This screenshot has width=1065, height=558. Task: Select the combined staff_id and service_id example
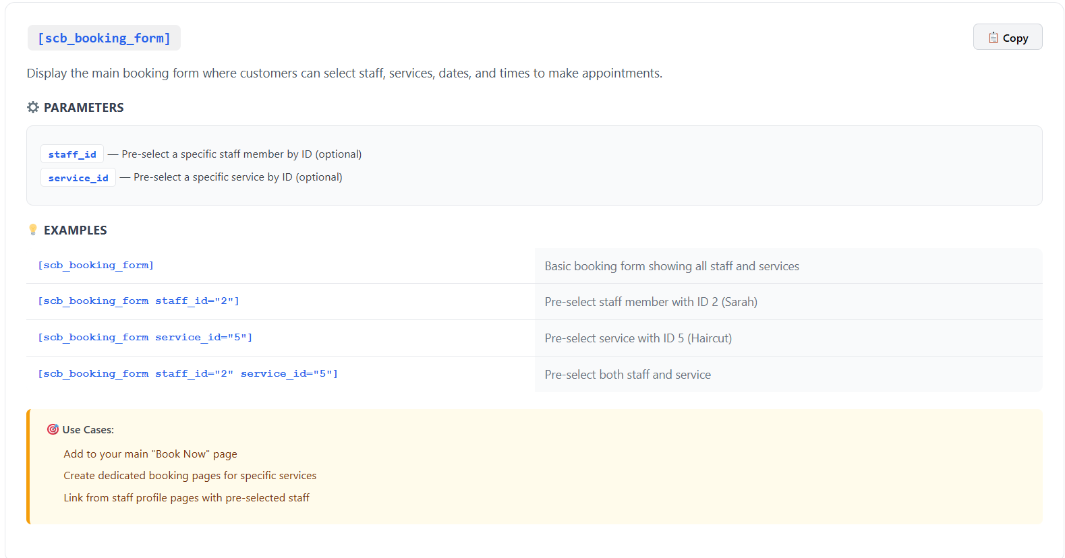pyautogui.click(x=188, y=374)
